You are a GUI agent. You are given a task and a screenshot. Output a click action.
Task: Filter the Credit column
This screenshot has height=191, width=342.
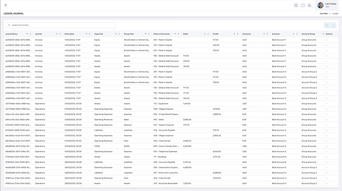click(x=234, y=34)
